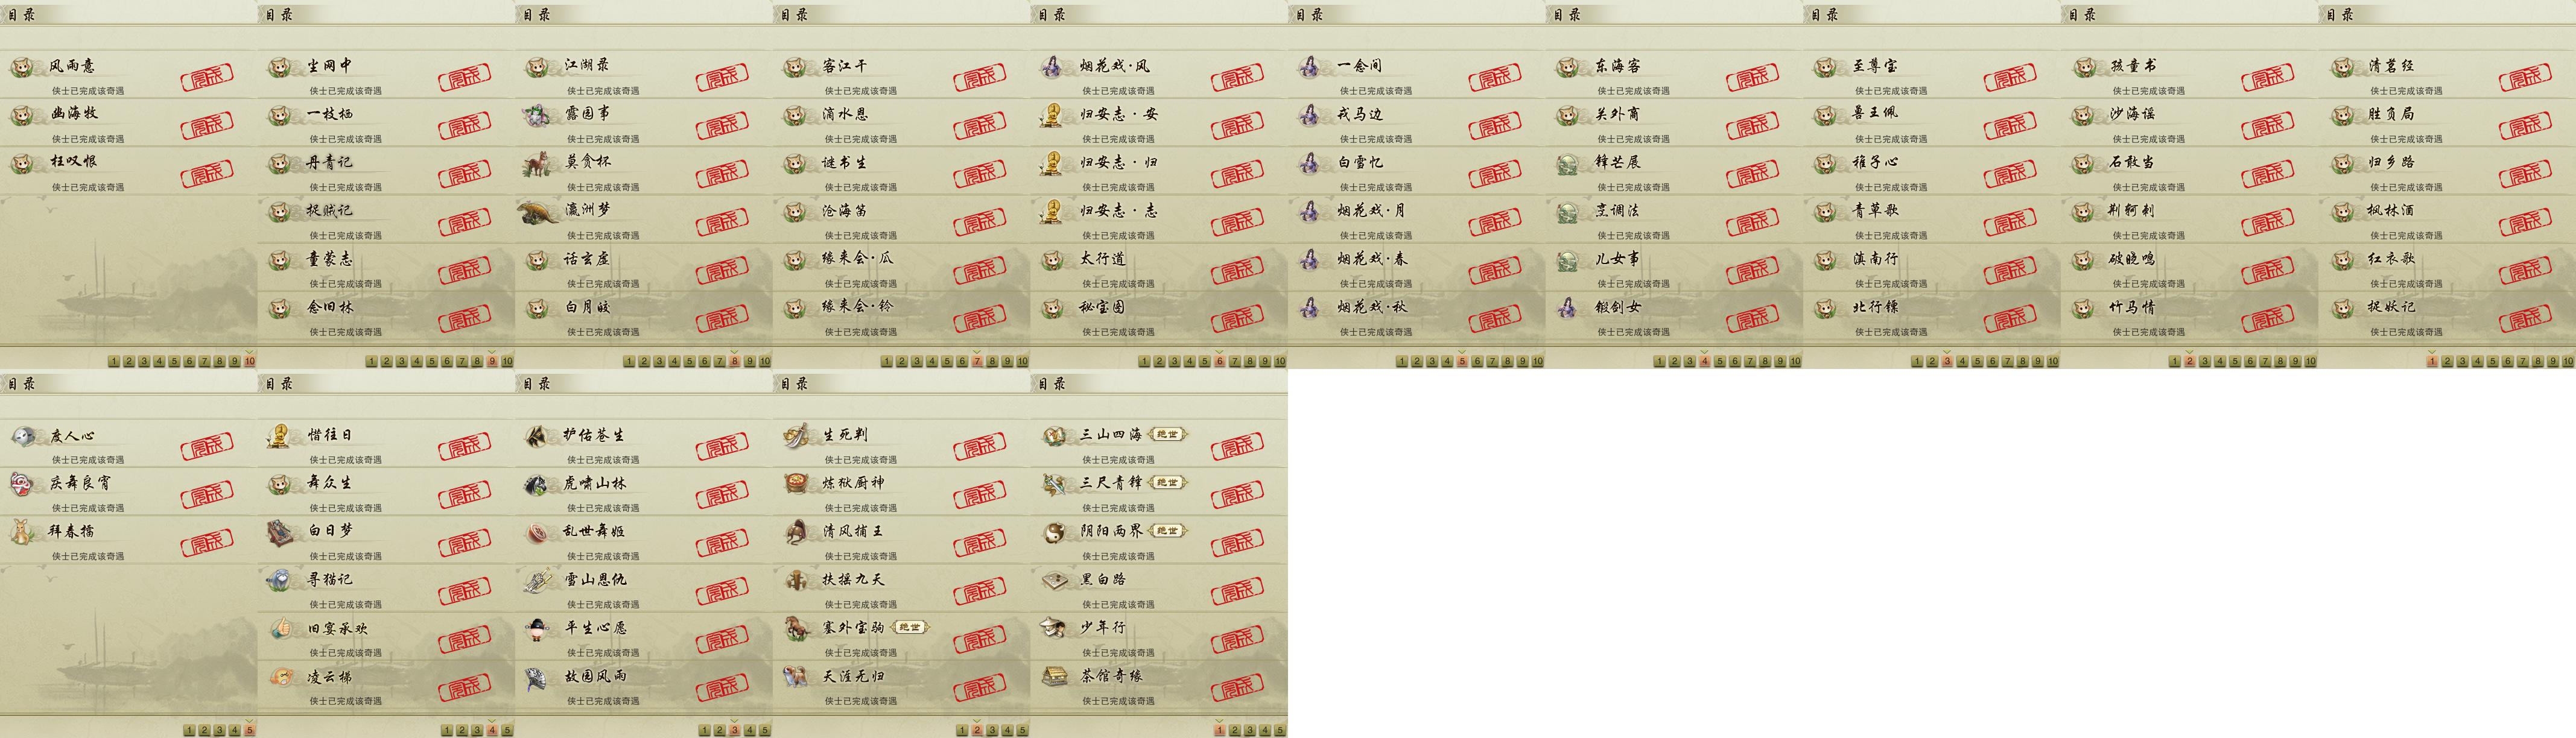Click the horse icon next to 塞外宝驹
The image size is (2576, 738).
coord(796,628)
